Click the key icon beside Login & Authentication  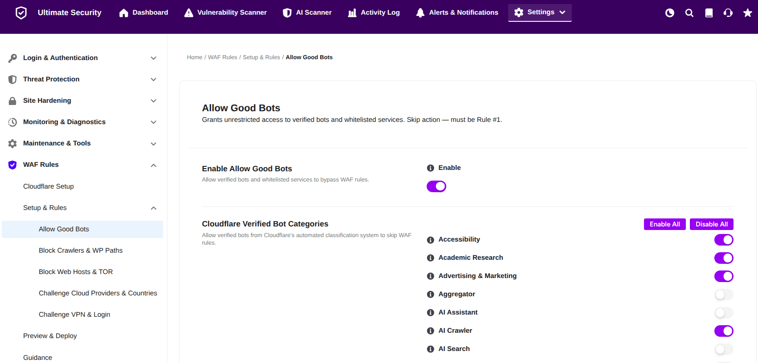click(12, 58)
